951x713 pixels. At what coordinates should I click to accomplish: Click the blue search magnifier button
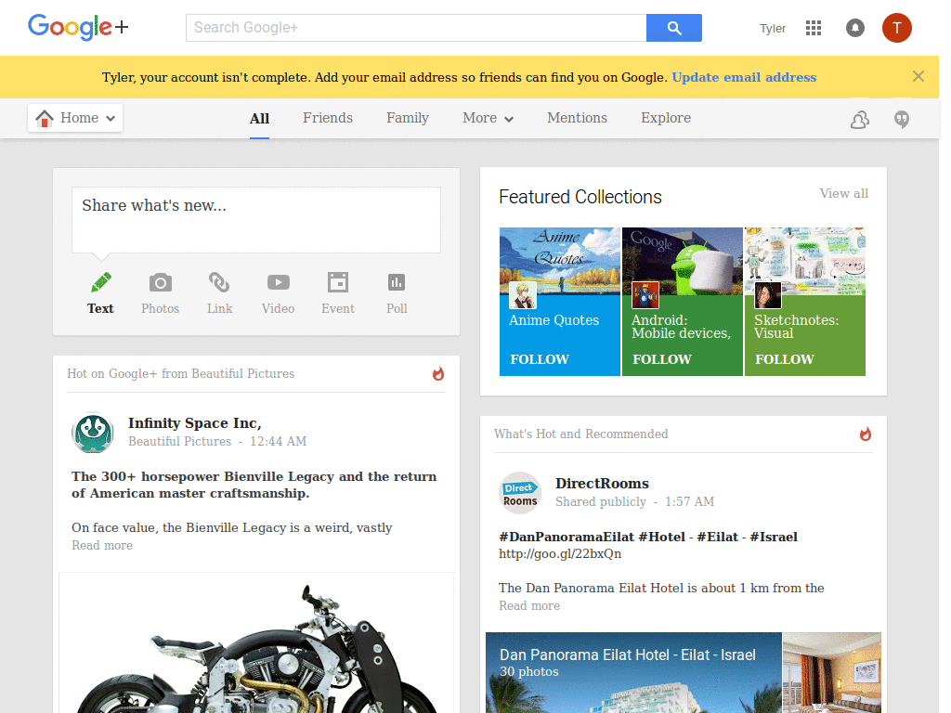(674, 28)
